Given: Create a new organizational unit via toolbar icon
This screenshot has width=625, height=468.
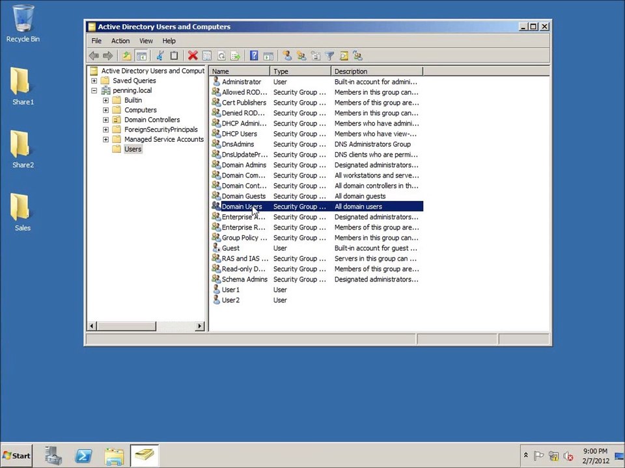Looking at the screenshot, I should 316,56.
